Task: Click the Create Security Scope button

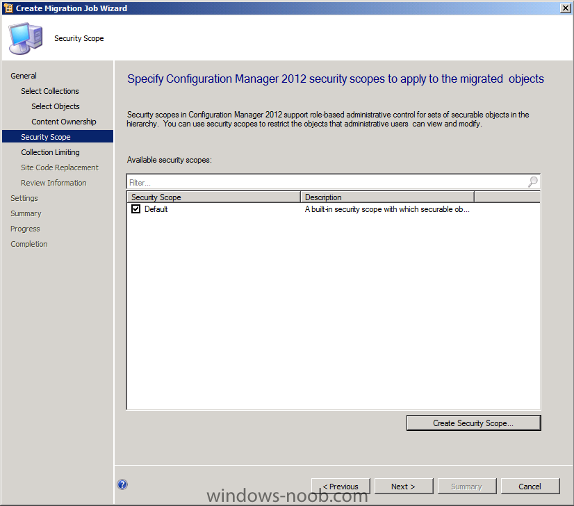Action: pyautogui.click(x=473, y=423)
